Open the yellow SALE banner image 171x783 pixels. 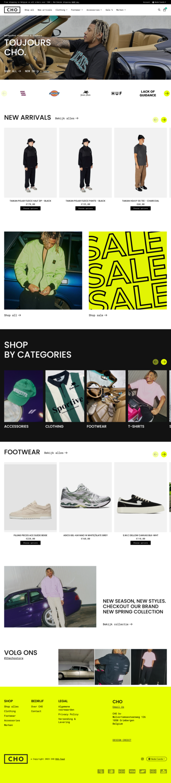128,271
